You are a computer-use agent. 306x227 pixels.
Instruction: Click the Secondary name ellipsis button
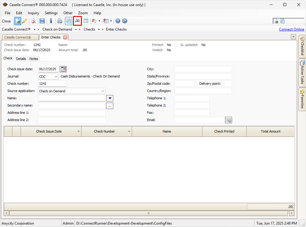tap(110, 106)
